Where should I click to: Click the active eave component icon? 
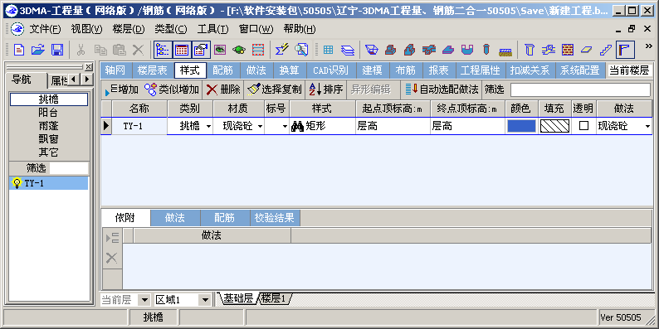pos(625,50)
